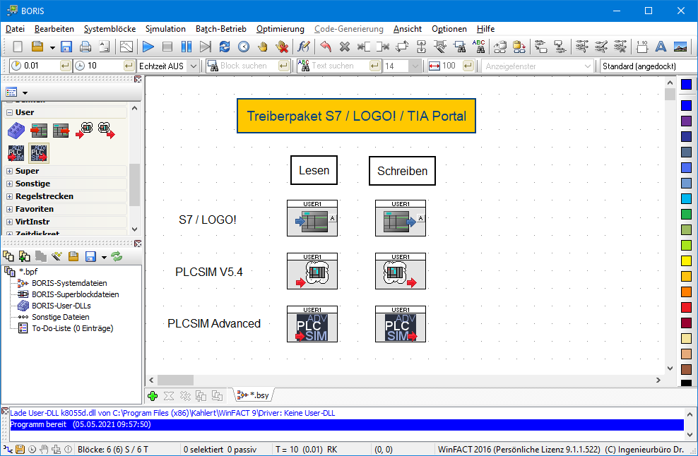Click the printer icon in the toolbar
This screenshot has width=698, height=456.
[x=85, y=47]
